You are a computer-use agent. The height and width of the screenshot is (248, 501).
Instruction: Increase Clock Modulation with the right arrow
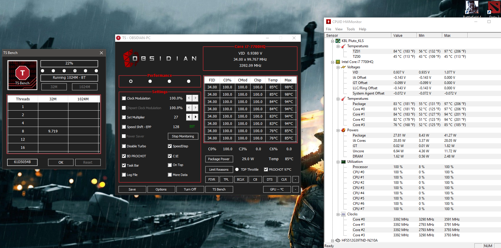[x=196, y=98]
